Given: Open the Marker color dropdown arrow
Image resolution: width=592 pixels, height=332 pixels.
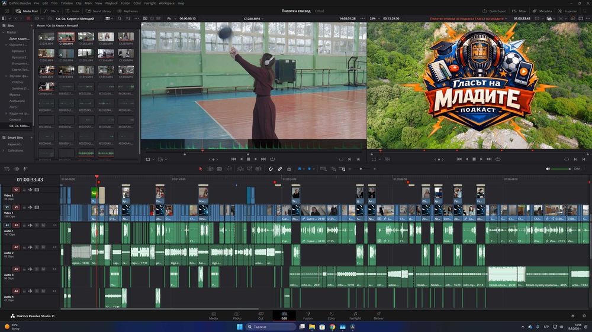Looking at the screenshot, I should point(314,169).
